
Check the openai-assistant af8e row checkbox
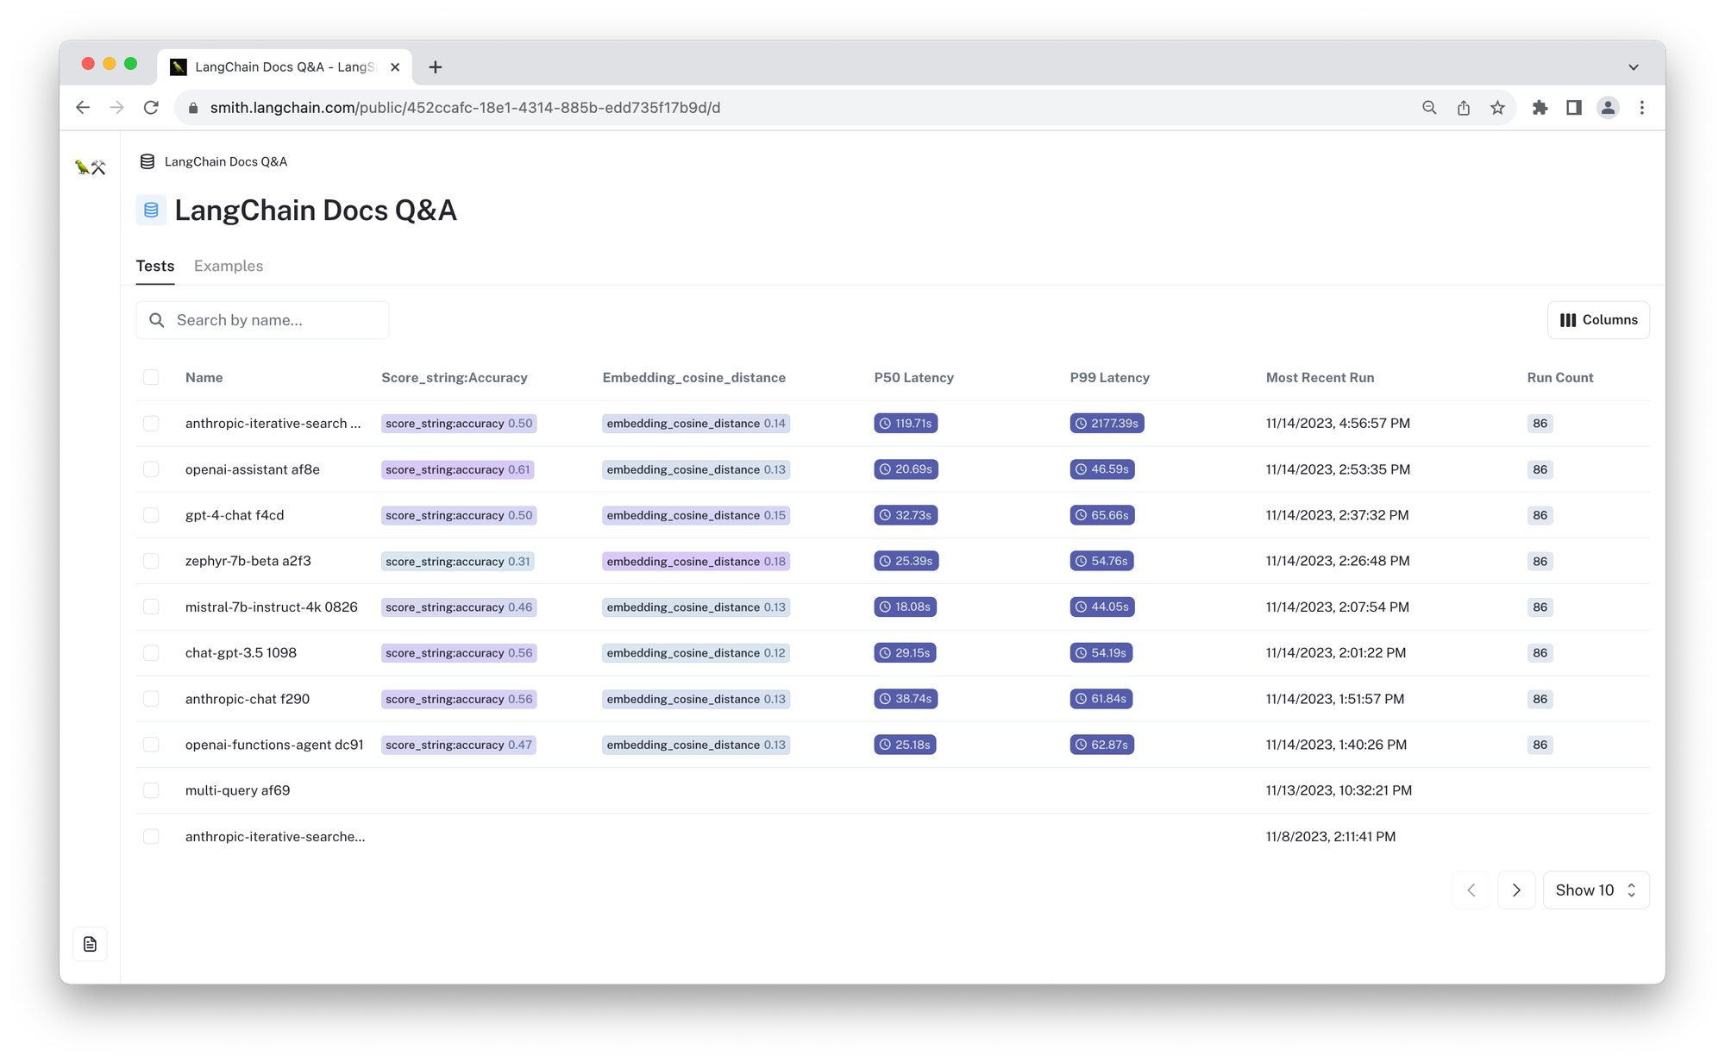point(151,469)
